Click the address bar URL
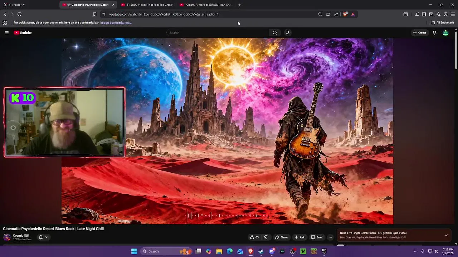 pyautogui.click(x=164, y=14)
